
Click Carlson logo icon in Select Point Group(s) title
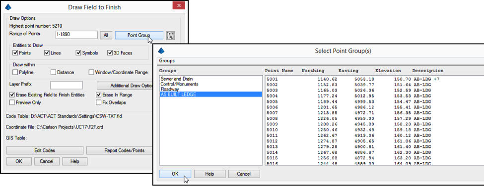(161, 51)
